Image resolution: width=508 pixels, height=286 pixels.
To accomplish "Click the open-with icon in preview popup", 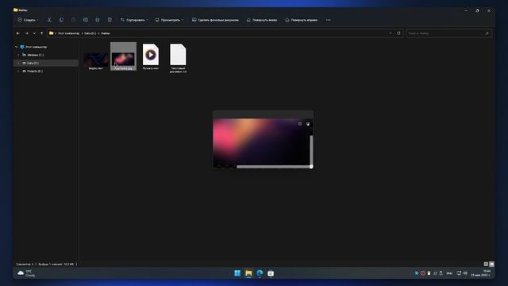I will point(308,124).
